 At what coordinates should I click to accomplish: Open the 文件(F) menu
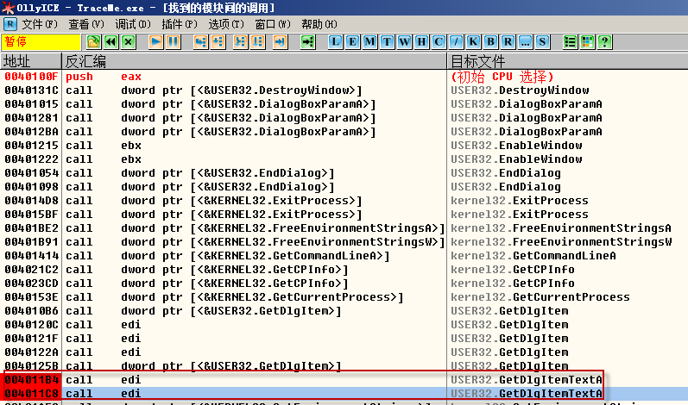pyautogui.click(x=40, y=24)
